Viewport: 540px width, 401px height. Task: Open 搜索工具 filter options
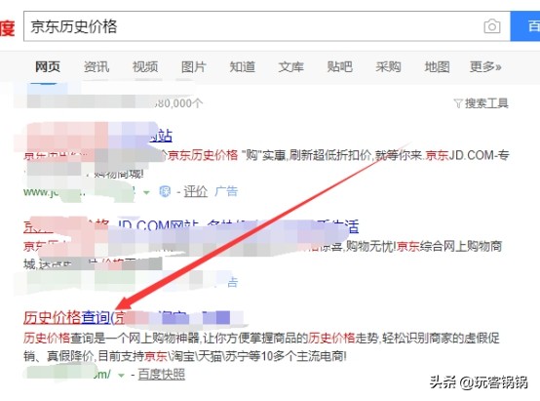(486, 103)
